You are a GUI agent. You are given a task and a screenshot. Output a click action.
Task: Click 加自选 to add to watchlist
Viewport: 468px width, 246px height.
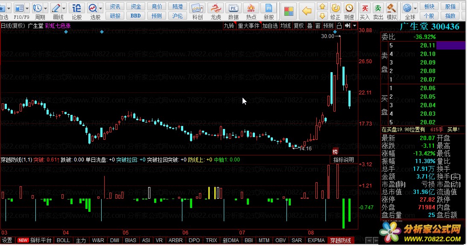pyautogui.click(x=270, y=26)
